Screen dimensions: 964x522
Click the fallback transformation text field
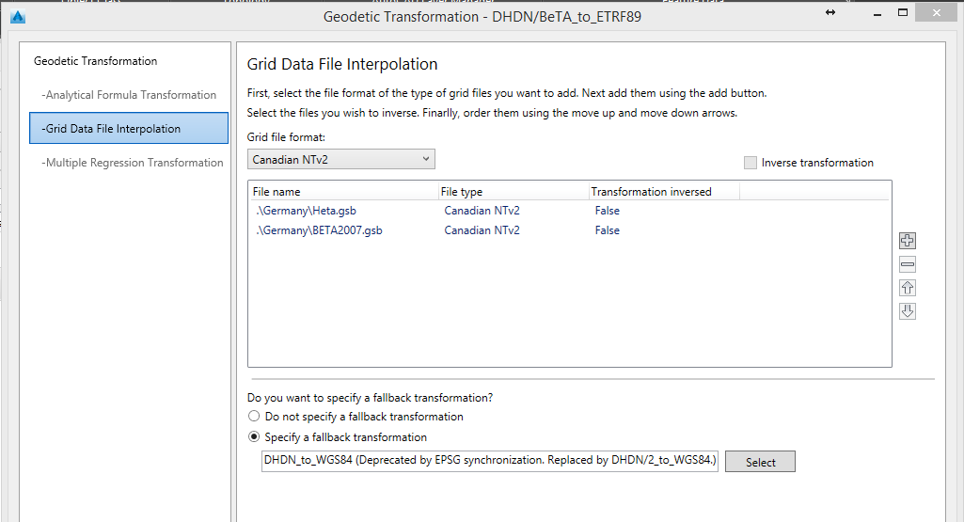click(490, 461)
